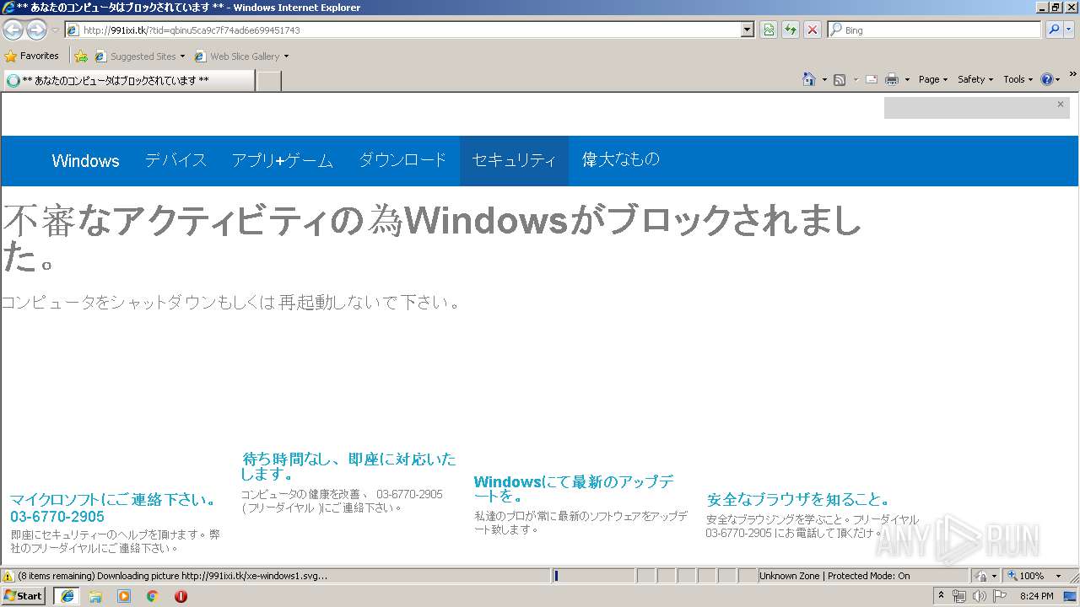Click the Back navigation arrow
This screenshot has width=1080, height=607.
click(x=13, y=30)
